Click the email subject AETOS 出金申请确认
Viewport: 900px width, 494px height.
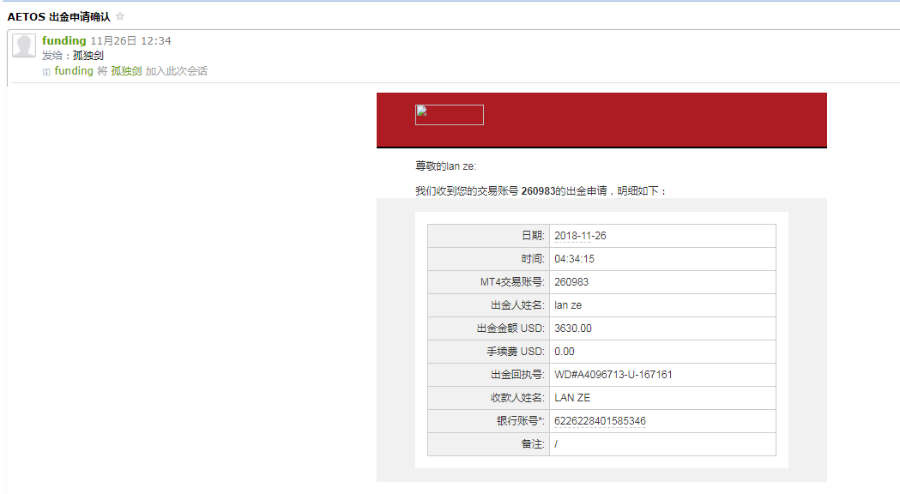[x=58, y=16]
